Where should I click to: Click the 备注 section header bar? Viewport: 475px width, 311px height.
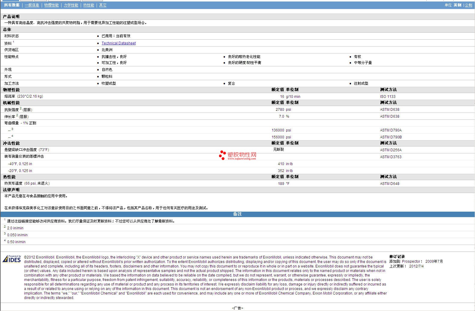click(x=237, y=214)
